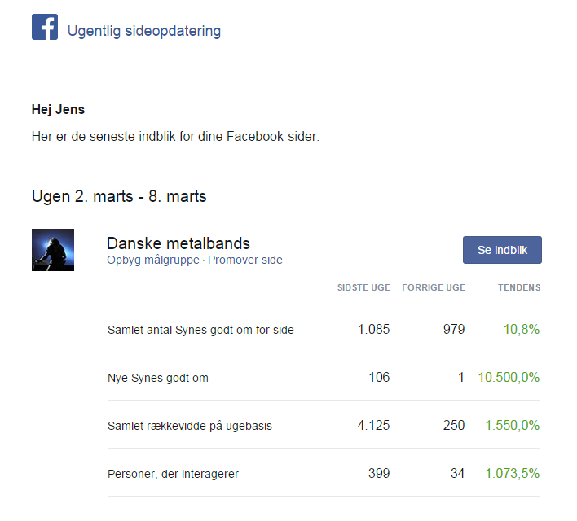
Task: Select the Nye Synes godt om row label
Action: [x=158, y=378]
